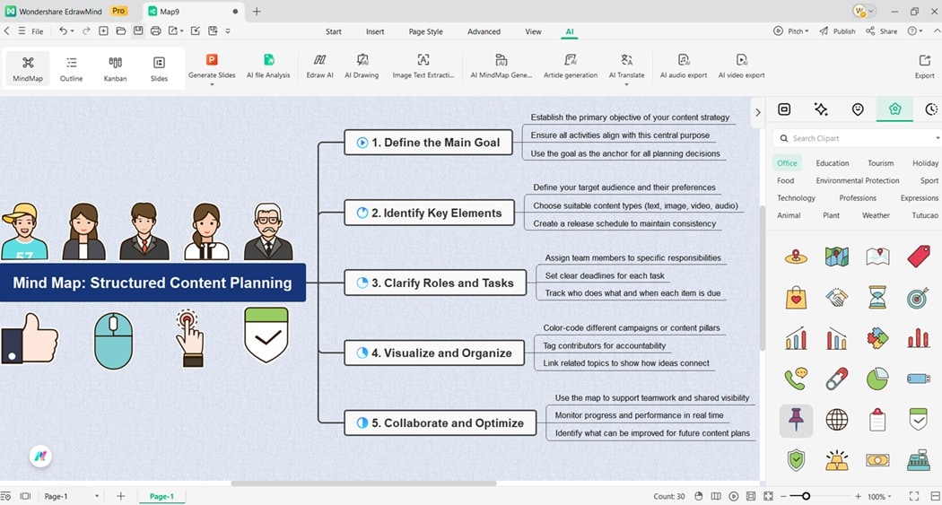The width and height of the screenshot is (942, 505).
Task: Switch to the Start tab
Action: tap(334, 31)
